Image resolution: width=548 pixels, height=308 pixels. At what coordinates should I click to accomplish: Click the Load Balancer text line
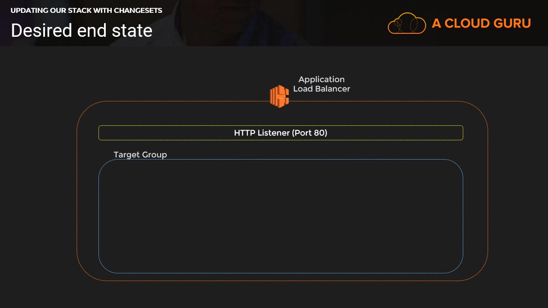coord(322,89)
